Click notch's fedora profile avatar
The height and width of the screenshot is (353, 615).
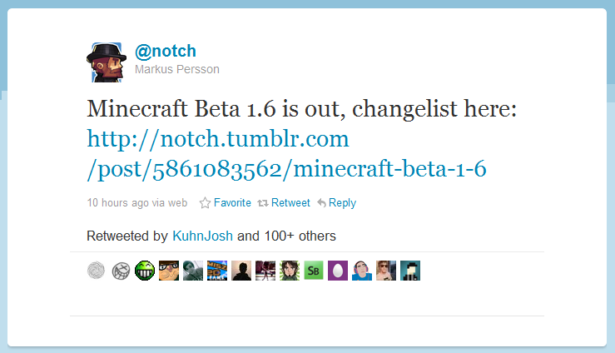pos(106,62)
